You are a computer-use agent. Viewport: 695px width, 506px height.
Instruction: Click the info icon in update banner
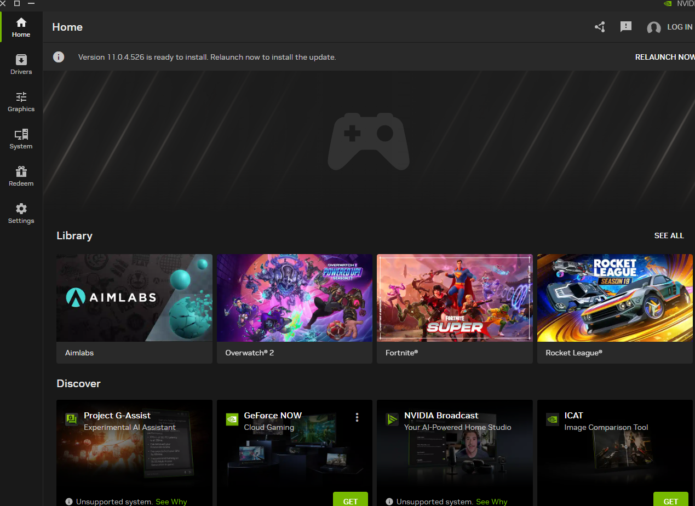pos(59,57)
